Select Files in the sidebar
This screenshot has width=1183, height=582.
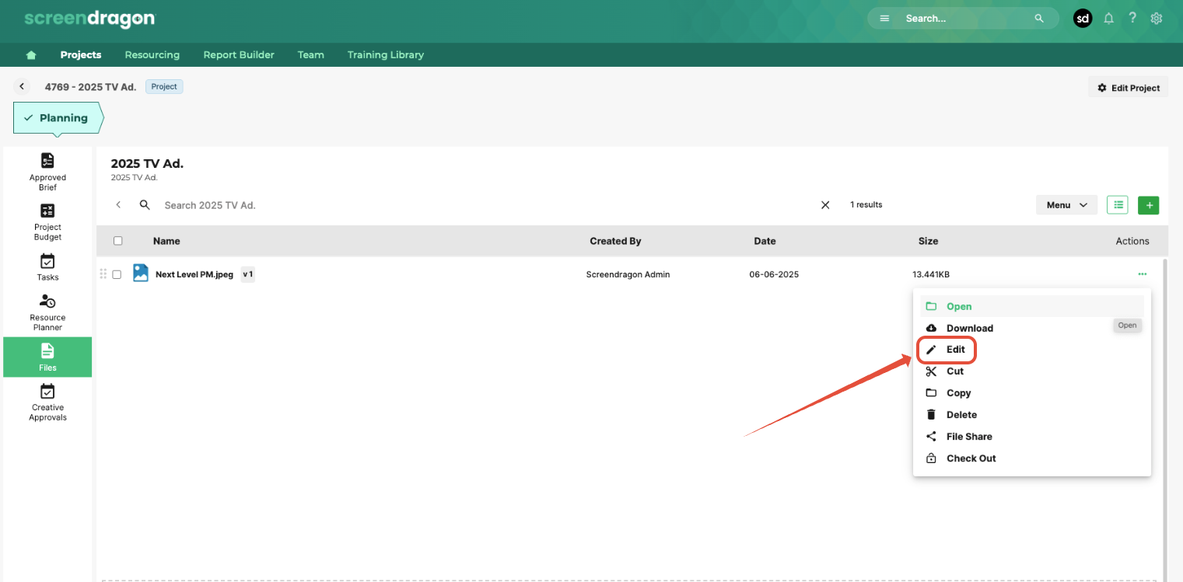click(47, 357)
